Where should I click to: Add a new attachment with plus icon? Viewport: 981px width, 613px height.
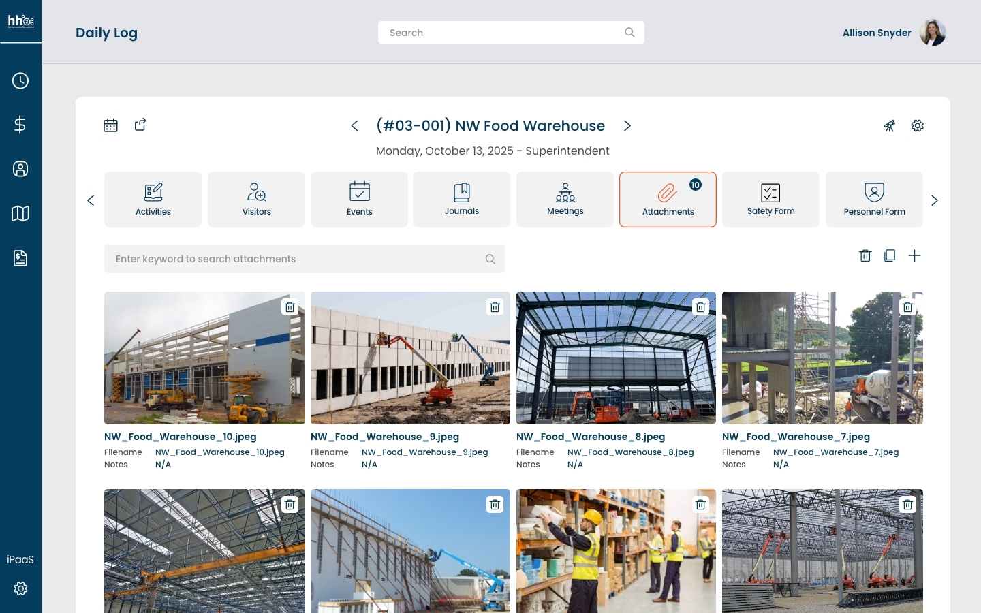coord(915,255)
